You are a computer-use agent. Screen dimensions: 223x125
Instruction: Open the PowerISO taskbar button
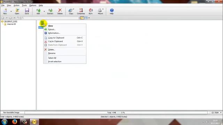(x=34, y=122)
